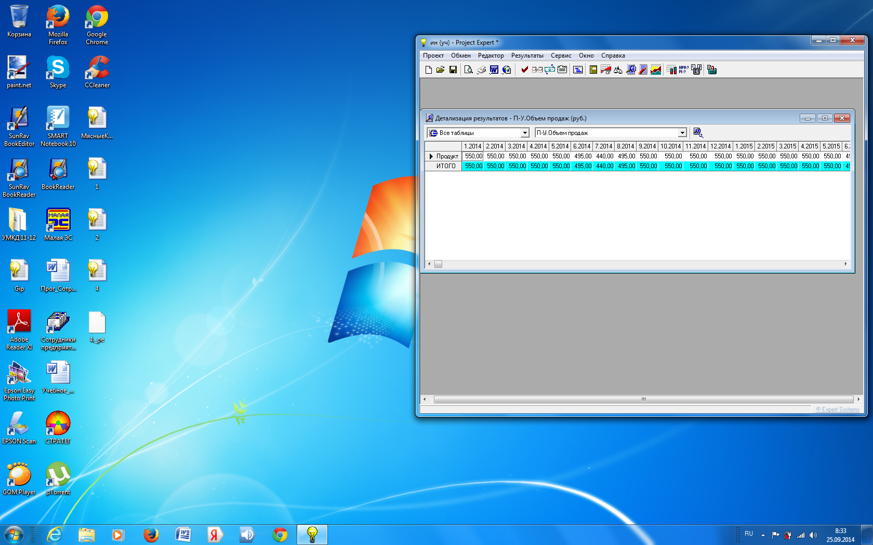Open Mozilla Firefox desktop shortcut

[x=58, y=24]
